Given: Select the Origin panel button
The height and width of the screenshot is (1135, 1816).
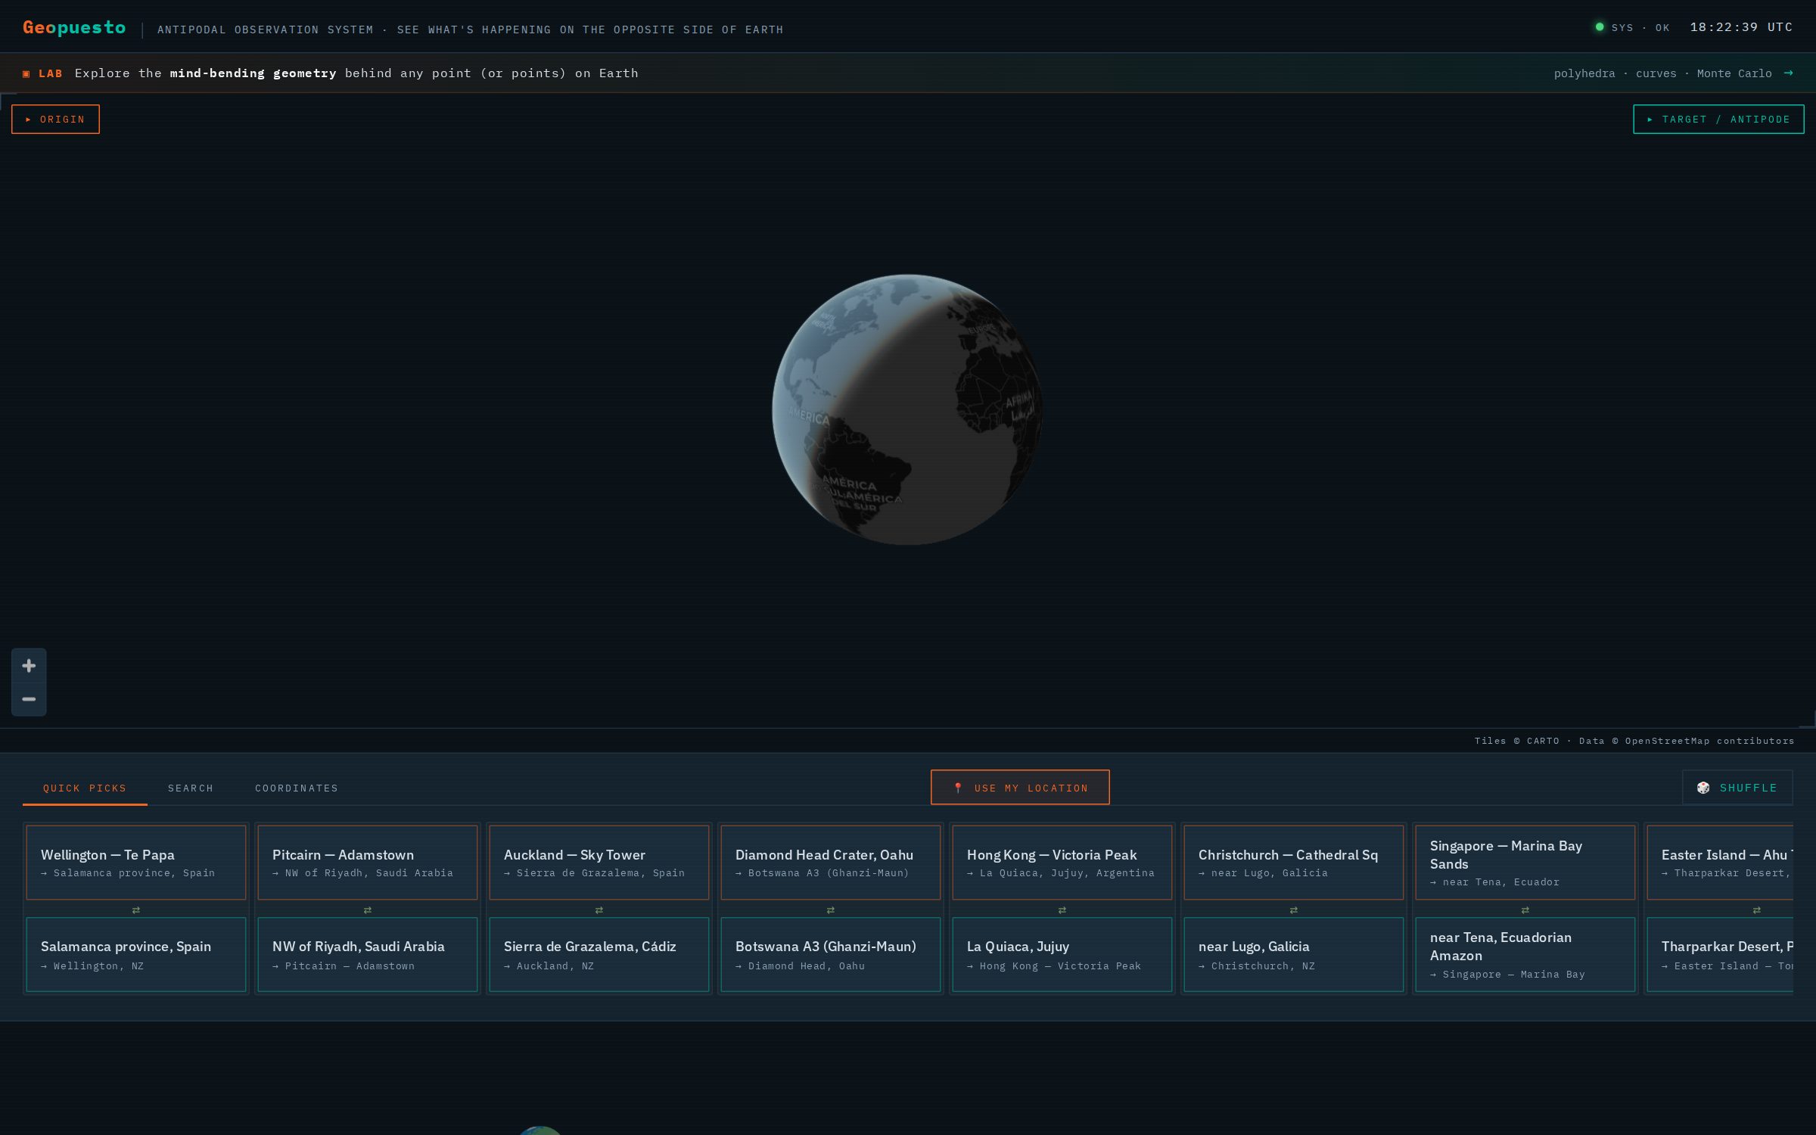Looking at the screenshot, I should [55, 120].
